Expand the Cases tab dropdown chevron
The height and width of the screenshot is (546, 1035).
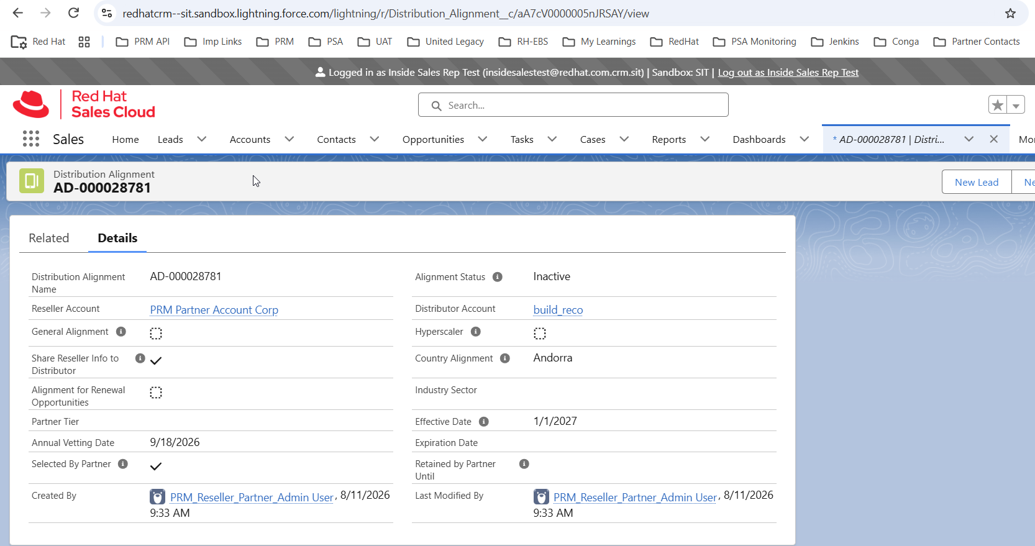[624, 139]
